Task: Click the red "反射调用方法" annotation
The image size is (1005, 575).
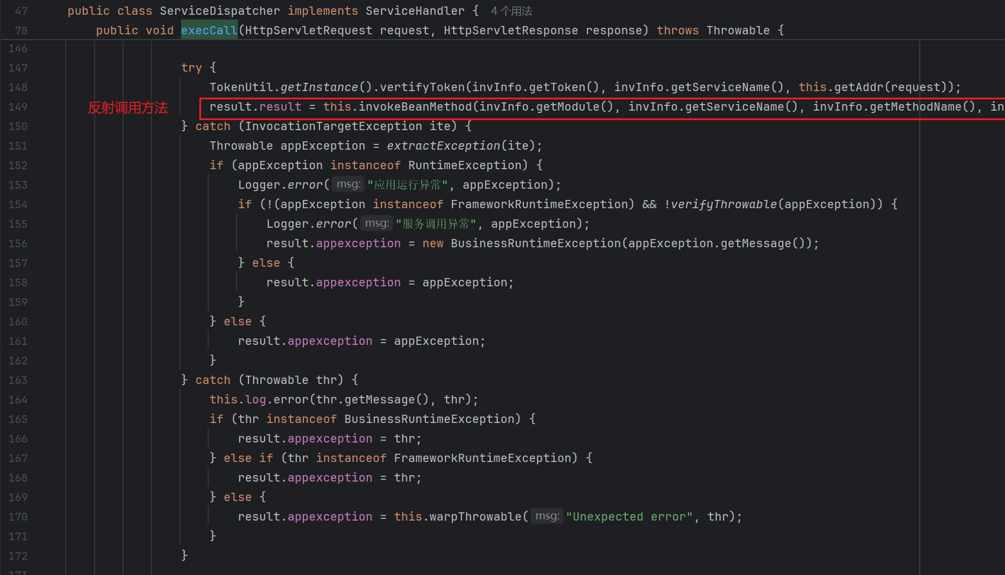Action: (128, 108)
